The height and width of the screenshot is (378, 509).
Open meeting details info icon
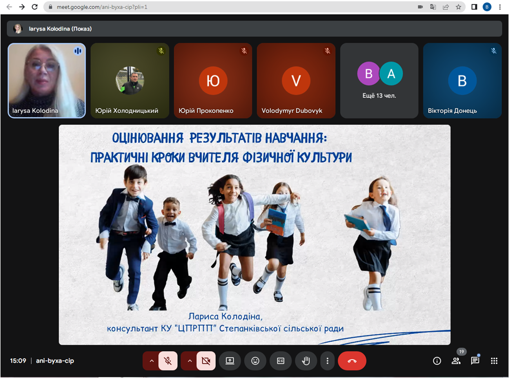point(437,361)
